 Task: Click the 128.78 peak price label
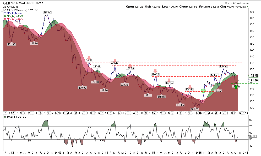tap(130, 68)
